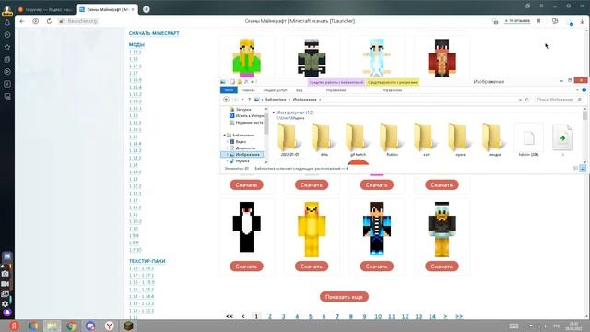The height and width of the screenshot is (332, 590).
Task: Collapse the Библиотеки tree node in Explorer
Action: pos(225,136)
